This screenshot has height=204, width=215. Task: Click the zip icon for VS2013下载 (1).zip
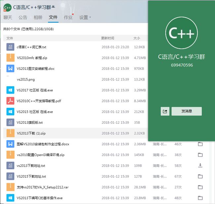tap(10, 133)
